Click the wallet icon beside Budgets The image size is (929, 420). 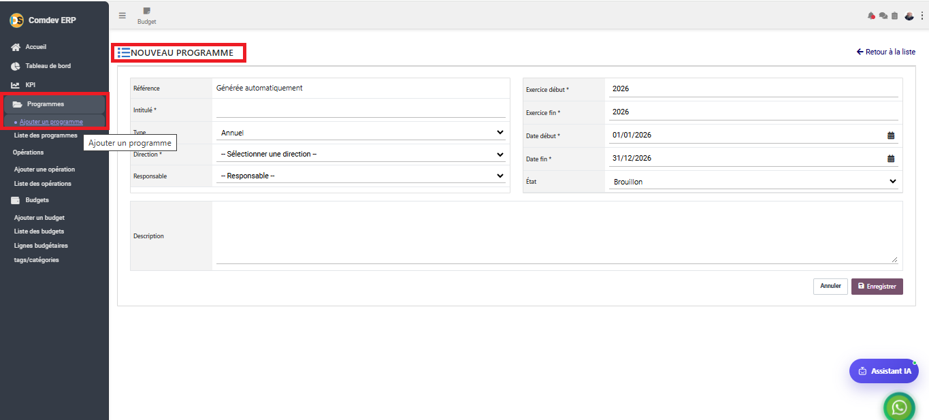coord(16,200)
